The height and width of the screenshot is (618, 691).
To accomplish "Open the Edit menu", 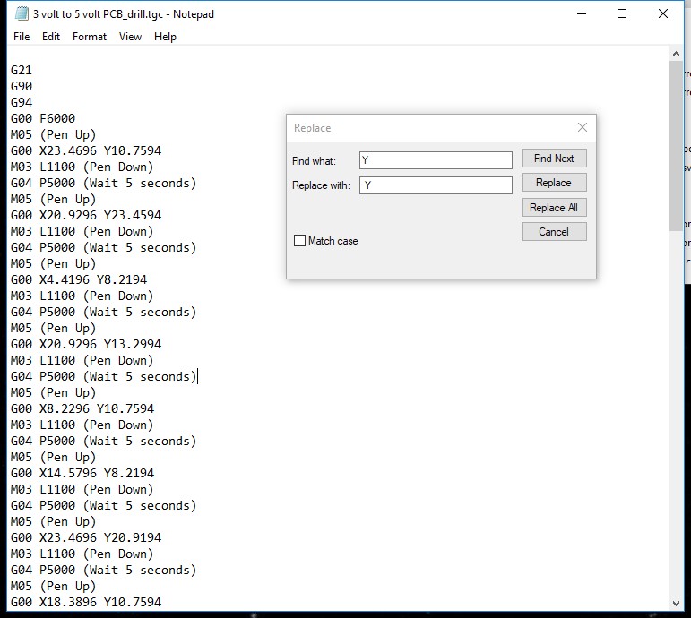I will tap(51, 37).
